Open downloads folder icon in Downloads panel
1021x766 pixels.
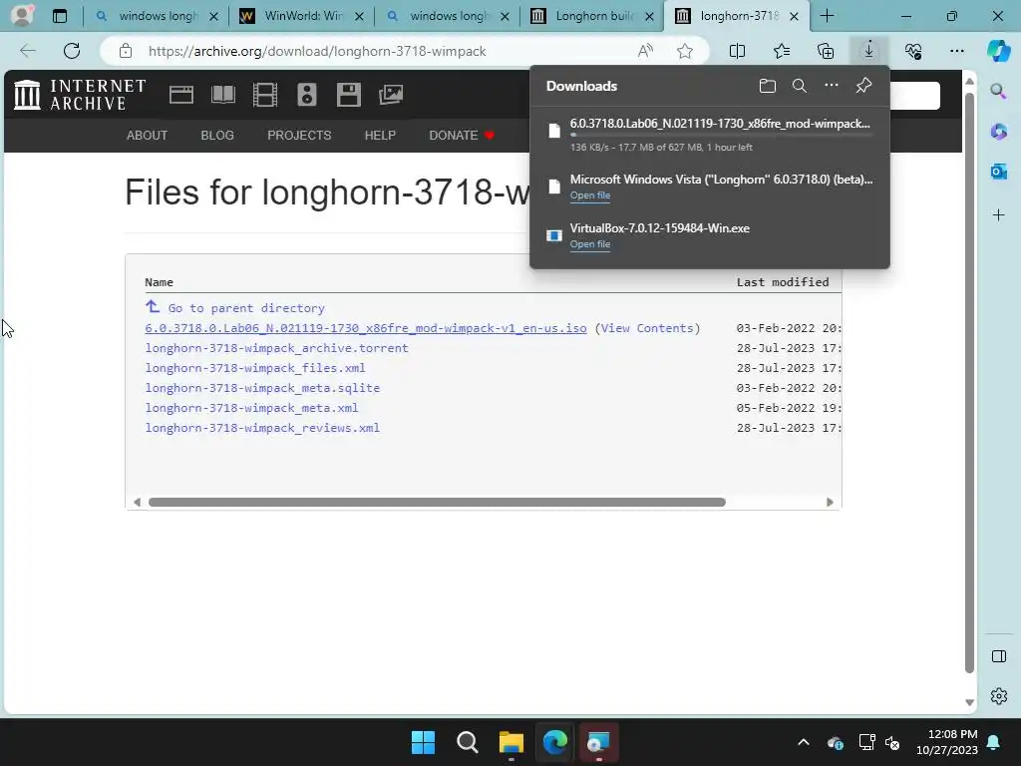coord(767,86)
